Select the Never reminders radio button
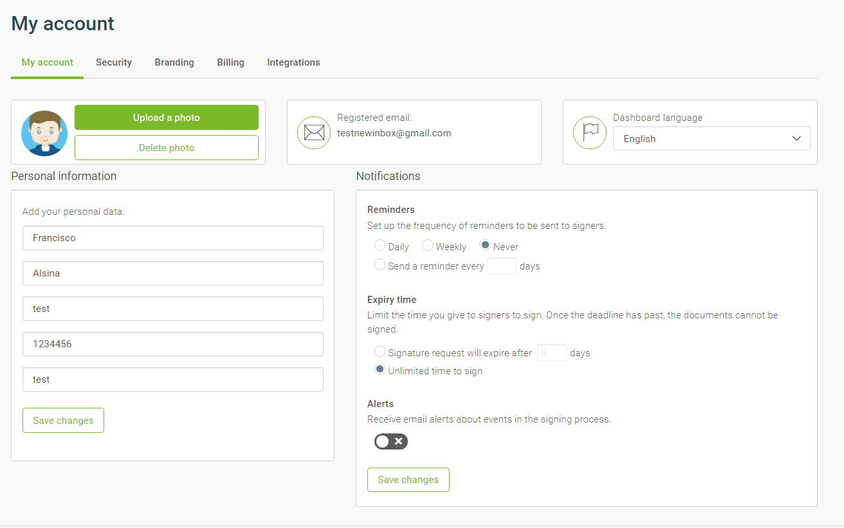Image resolution: width=844 pixels, height=528 pixels. (485, 245)
